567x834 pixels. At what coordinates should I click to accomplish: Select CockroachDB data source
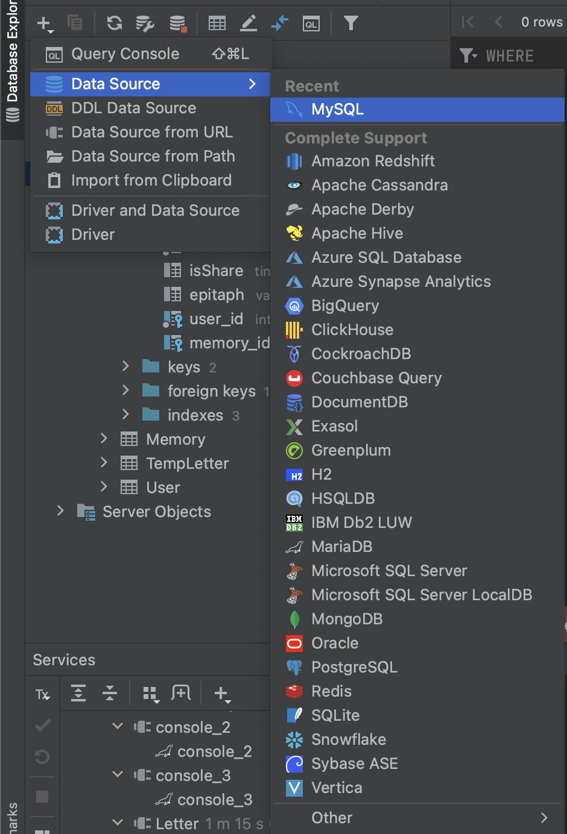pos(417,354)
